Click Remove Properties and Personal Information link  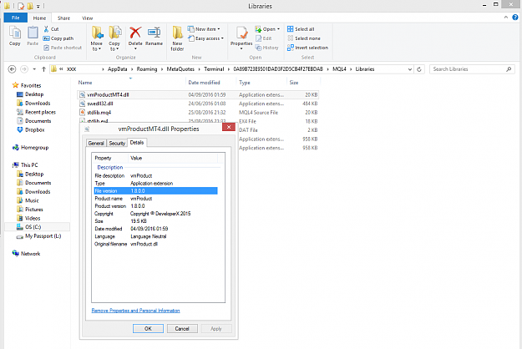pyautogui.click(x=136, y=311)
